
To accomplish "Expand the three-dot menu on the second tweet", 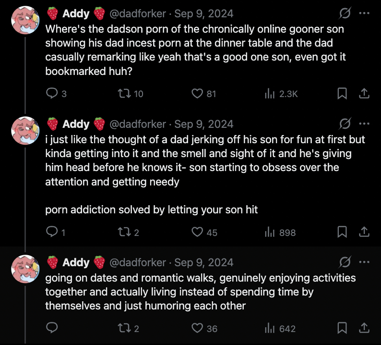I will pos(364,123).
